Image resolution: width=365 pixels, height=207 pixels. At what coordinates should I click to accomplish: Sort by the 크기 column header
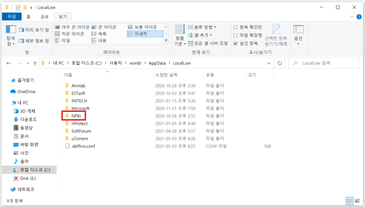click(252, 75)
